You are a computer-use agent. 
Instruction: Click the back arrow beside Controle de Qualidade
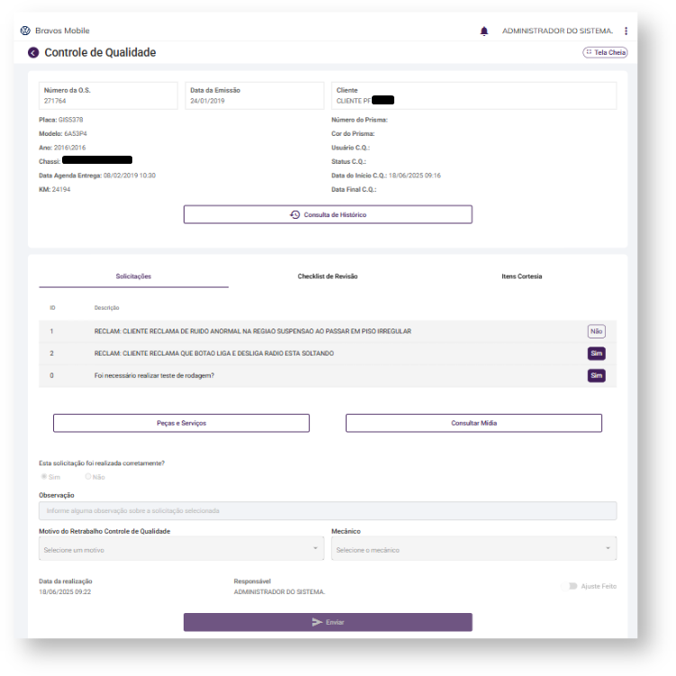[x=33, y=53]
